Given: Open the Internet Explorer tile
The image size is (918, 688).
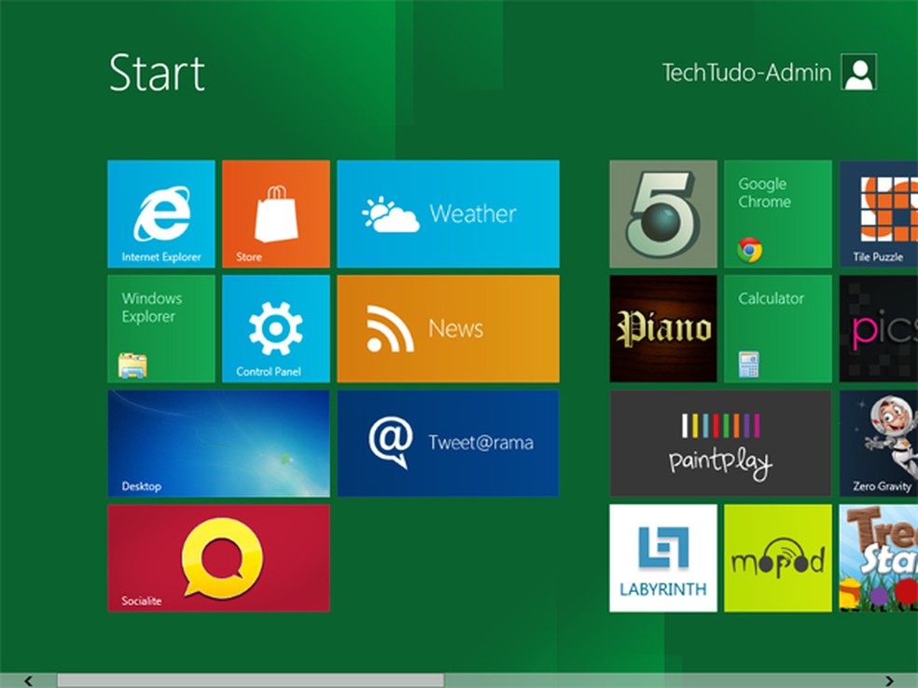Looking at the screenshot, I should click(161, 213).
